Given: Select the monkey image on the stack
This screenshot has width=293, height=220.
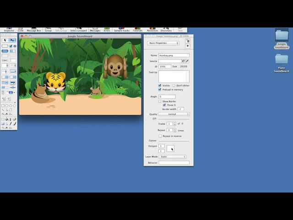Looking at the screenshot, I should [115, 66].
